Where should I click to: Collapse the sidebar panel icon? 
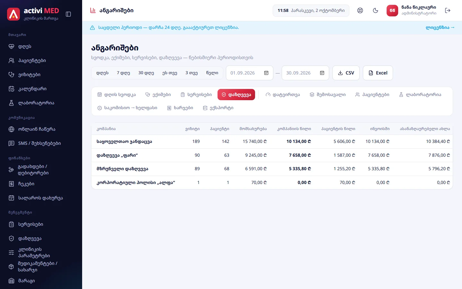click(68, 14)
